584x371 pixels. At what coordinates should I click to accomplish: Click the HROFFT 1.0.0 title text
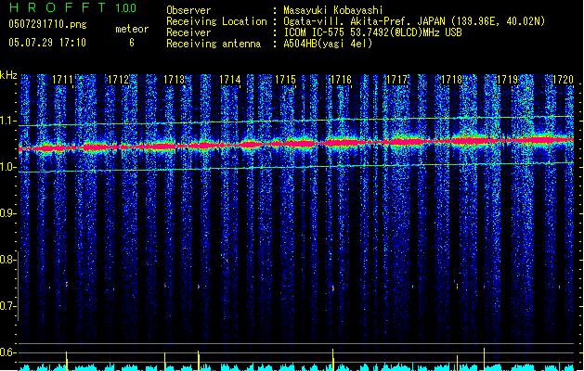pyautogui.click(x=73, y=7)
